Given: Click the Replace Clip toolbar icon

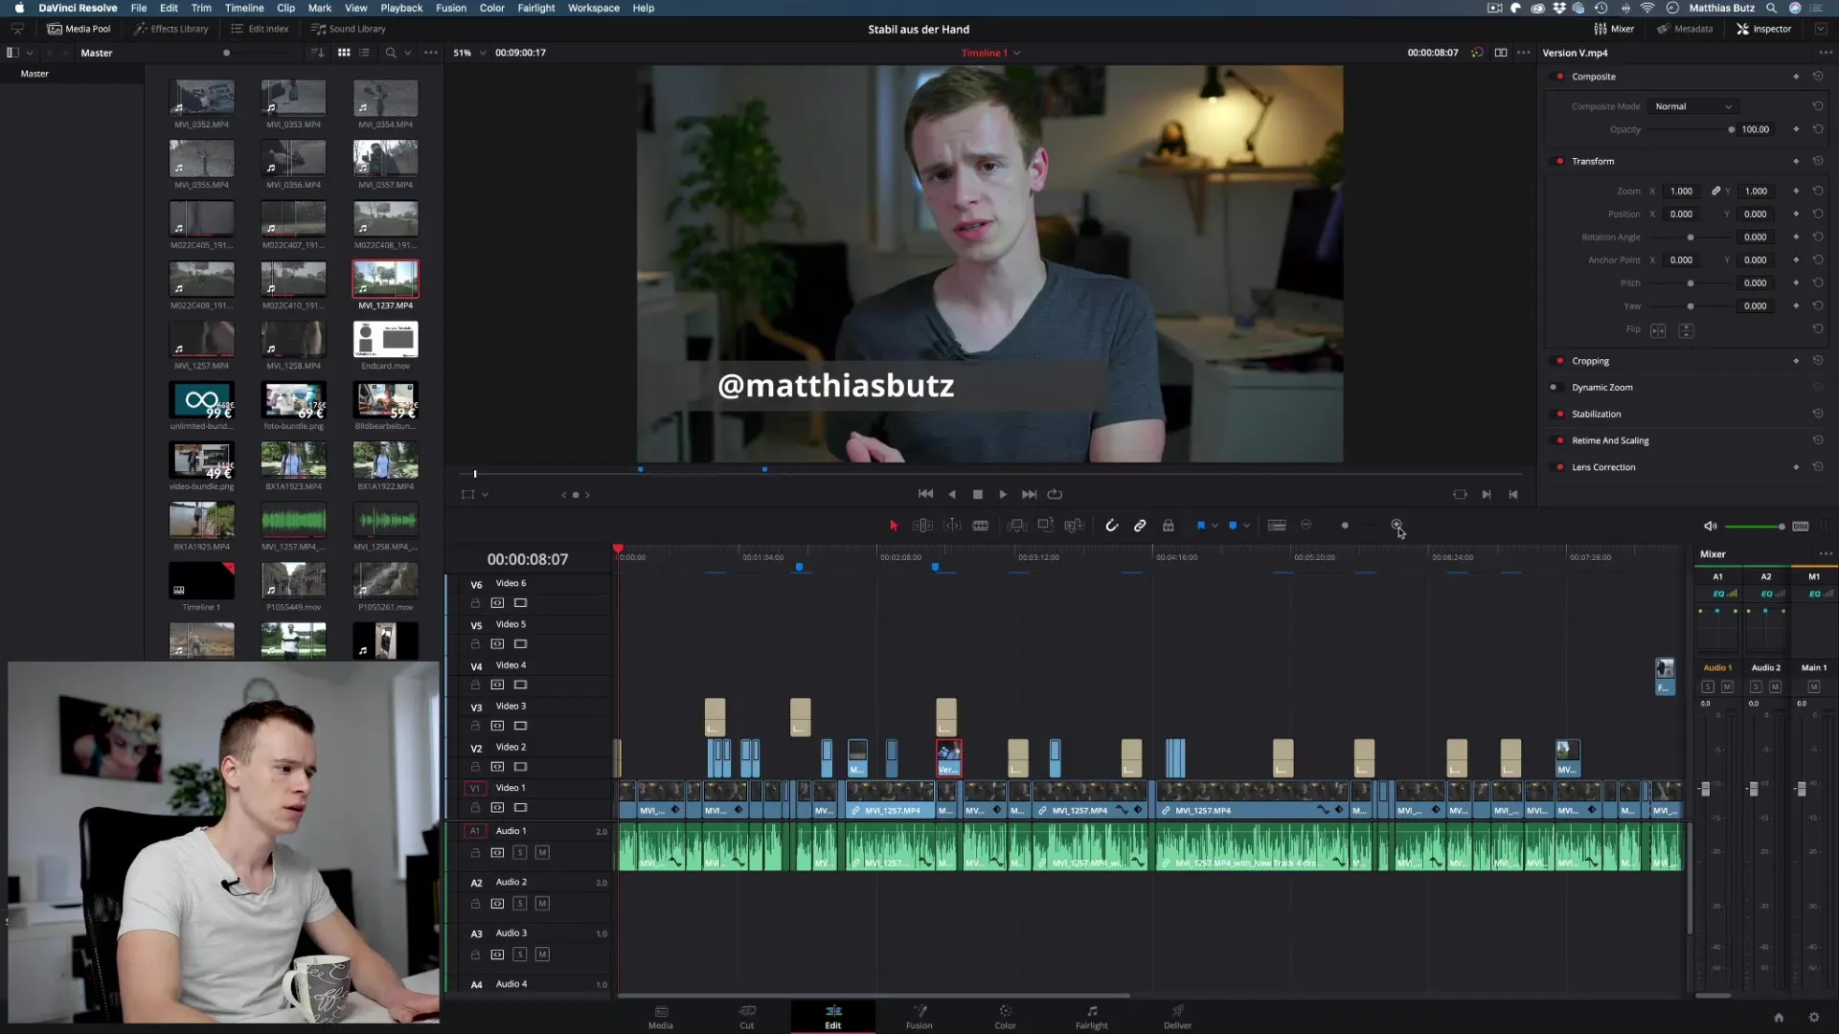Looking at the screenshot, I should [x=1075, y=526].
